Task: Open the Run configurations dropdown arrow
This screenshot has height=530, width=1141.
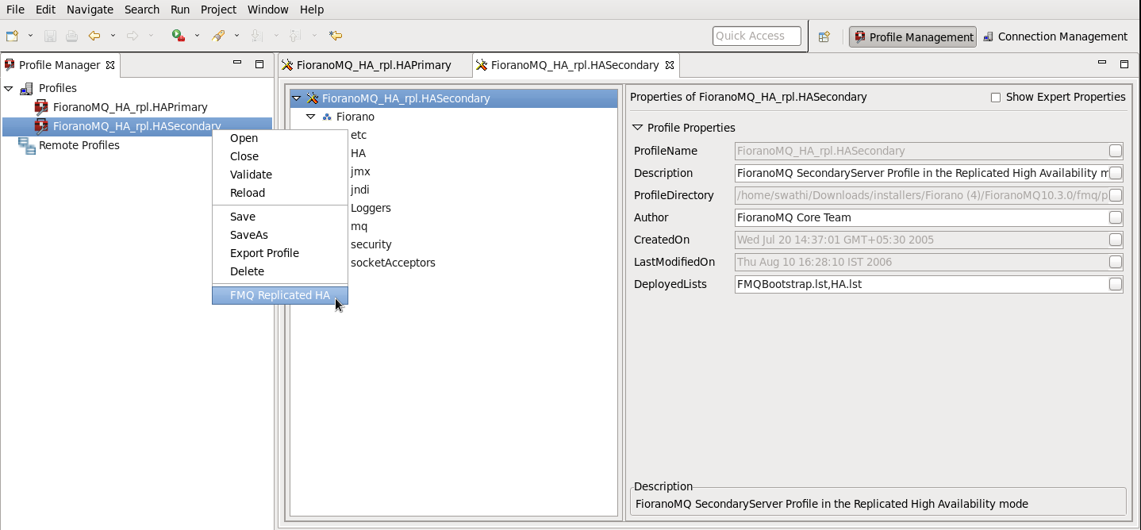Action: 197,36
